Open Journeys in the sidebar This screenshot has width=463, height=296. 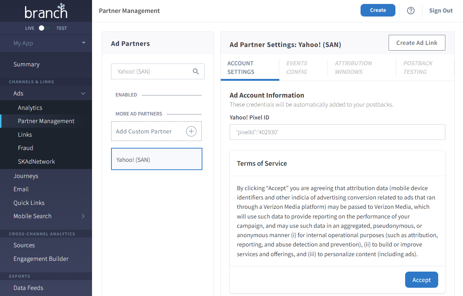(26, 176)
